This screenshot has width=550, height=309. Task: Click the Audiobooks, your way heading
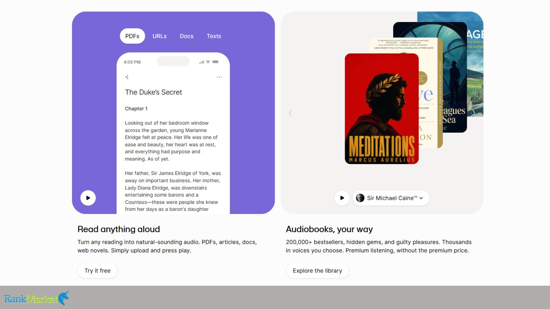(329, 229)
